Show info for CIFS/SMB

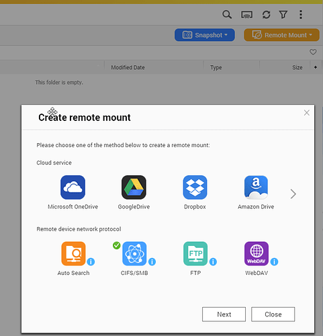152,261
